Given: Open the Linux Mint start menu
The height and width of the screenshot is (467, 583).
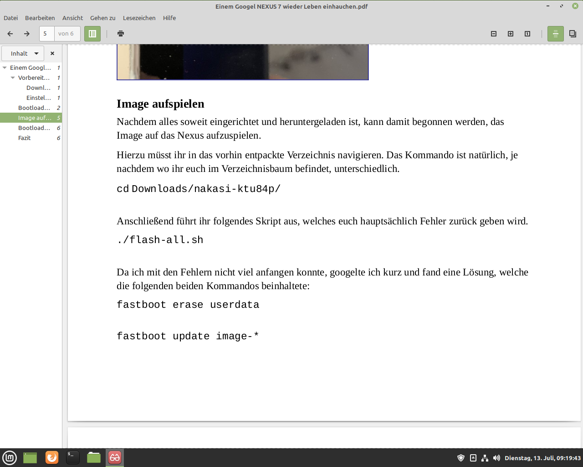Looking at the screenshot, I should (x=10, y=457).
